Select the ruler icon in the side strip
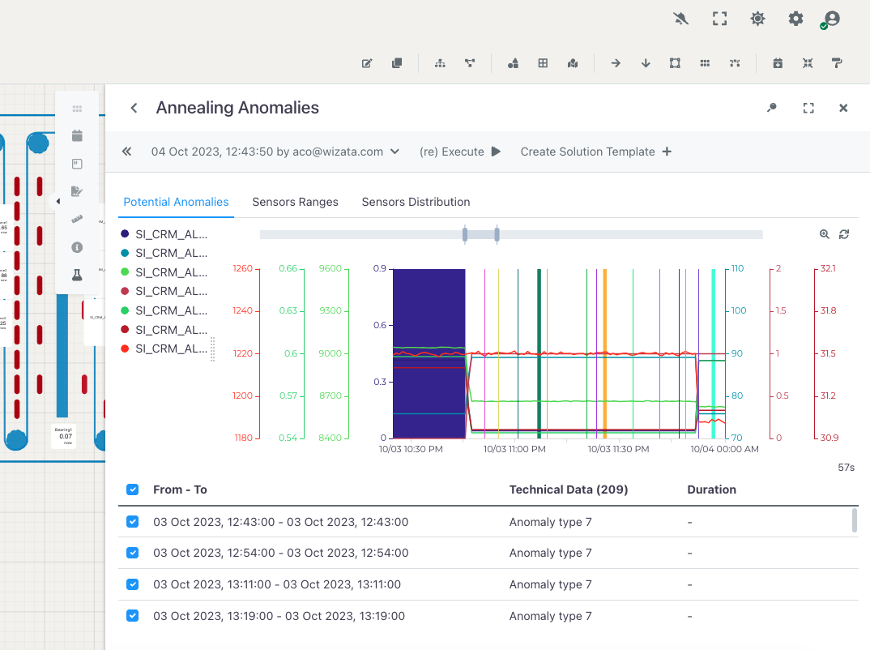Screen dimensions: 870x650 (x=77, y=220)
